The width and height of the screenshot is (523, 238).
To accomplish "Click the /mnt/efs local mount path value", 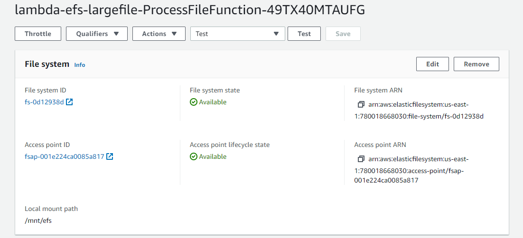I will [x=38, y=220].
